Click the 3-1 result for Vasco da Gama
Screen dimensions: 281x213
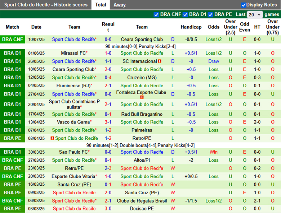(x=108, y=122)
